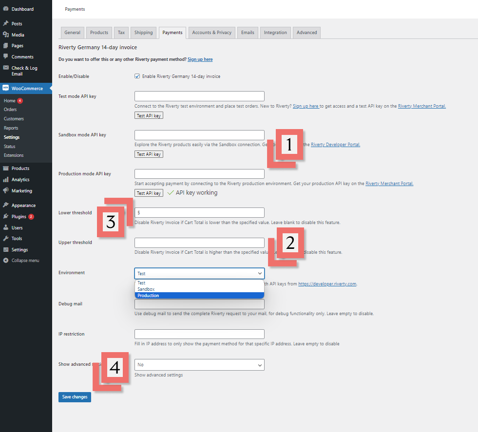Click the Dashboard gauge icon in sidebar

pyautogui.click(x=5, y=9)
